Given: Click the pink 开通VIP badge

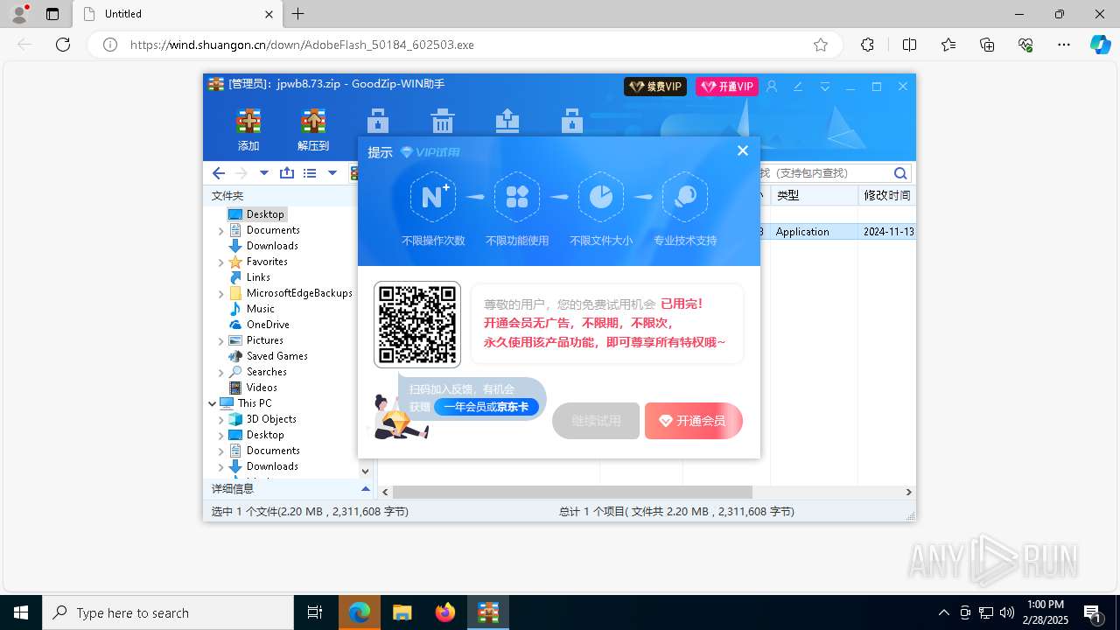Looking at the screenshot, I should point(727,87).
